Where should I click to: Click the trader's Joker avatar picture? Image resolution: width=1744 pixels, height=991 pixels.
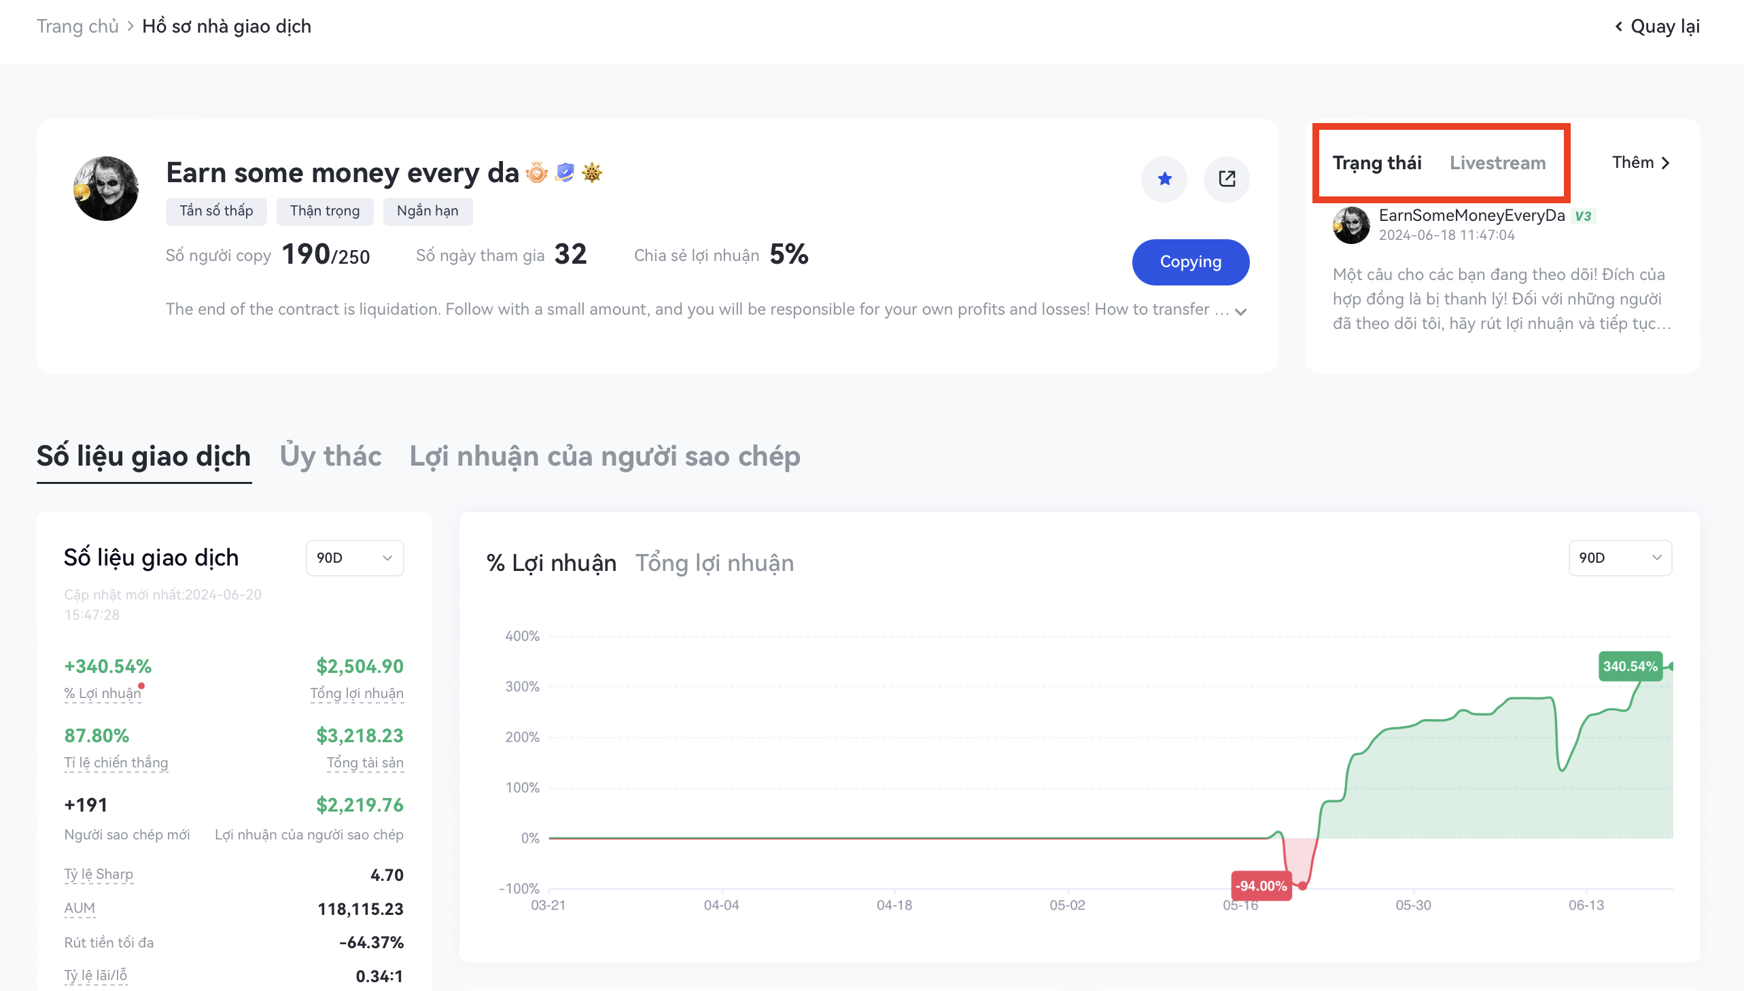point(105,188)
